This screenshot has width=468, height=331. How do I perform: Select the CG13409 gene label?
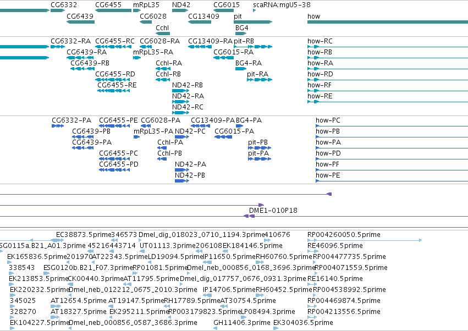coord(203,16)
